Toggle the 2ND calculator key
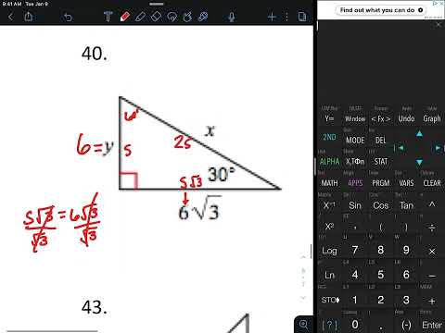Screen dimensions: 445x333 coord(329,137)
